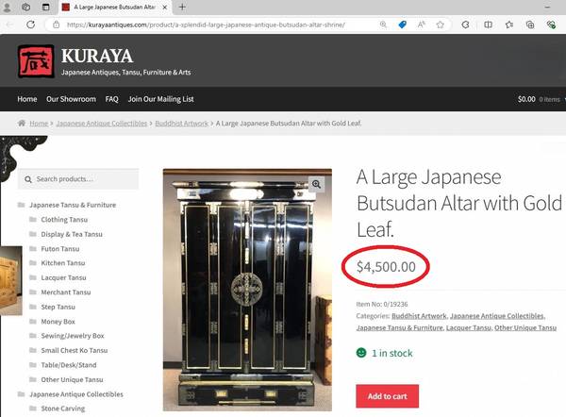Click the new tab plus button
This screenshot has height=417, width=566.
pos(182,7)
